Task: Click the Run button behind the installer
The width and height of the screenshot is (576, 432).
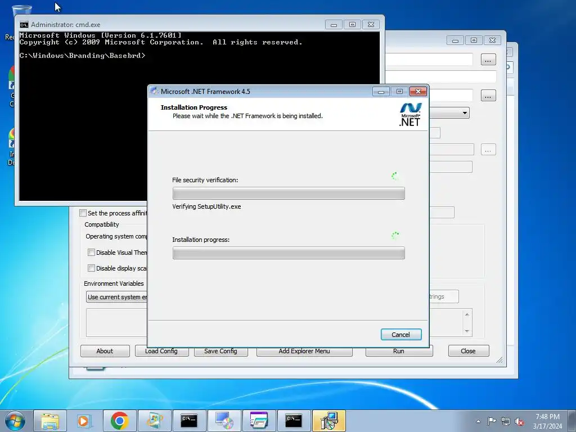Action: [x=399, y=351]
